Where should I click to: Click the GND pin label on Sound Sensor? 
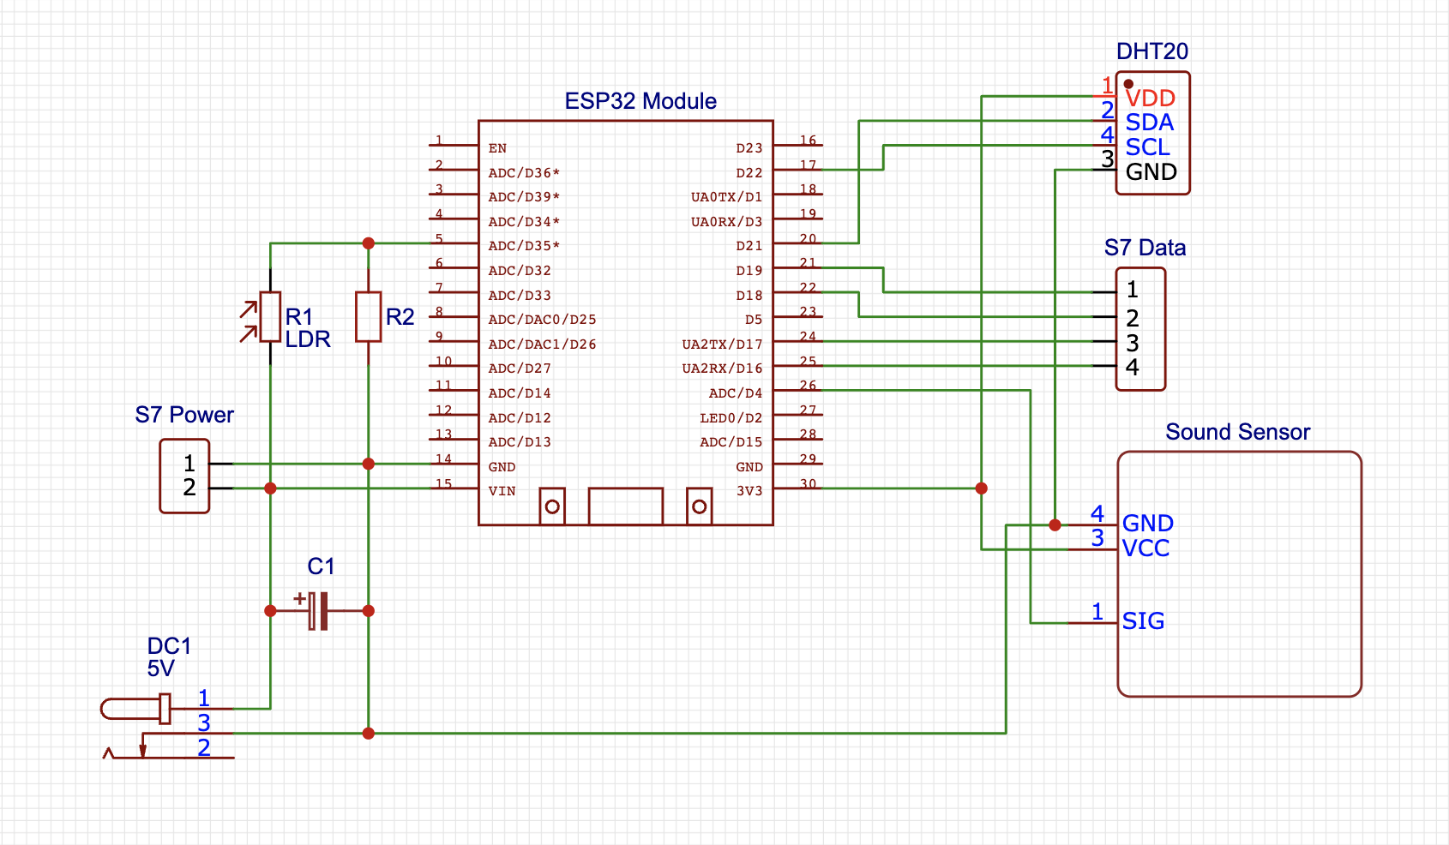point(1147,524)
